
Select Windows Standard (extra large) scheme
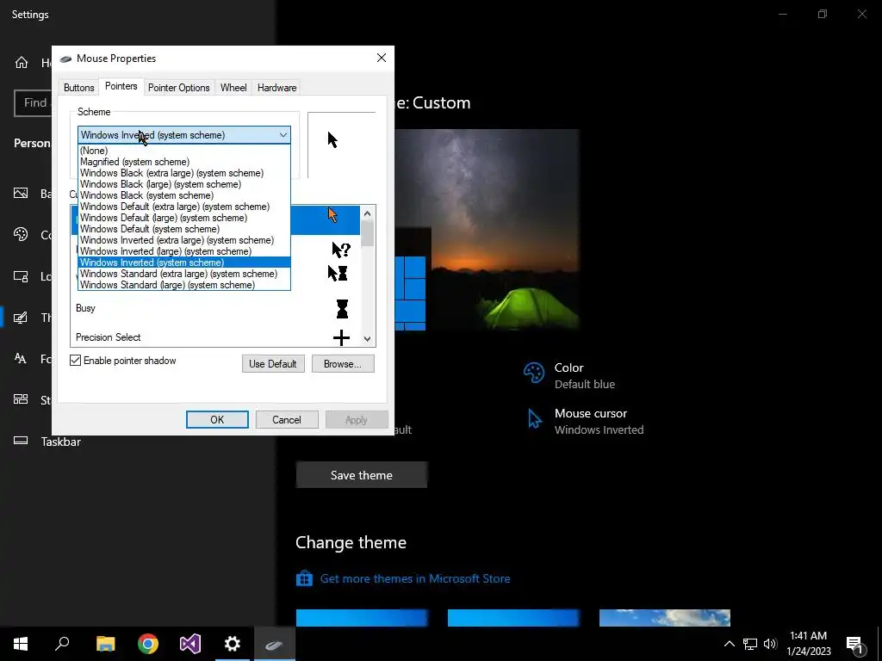coord(184,274)
